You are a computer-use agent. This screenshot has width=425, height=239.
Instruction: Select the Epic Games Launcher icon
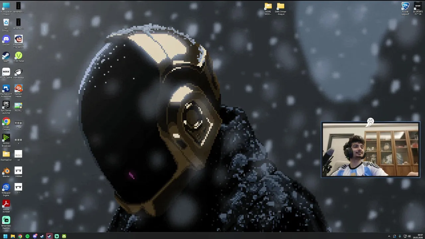(6, 108)
